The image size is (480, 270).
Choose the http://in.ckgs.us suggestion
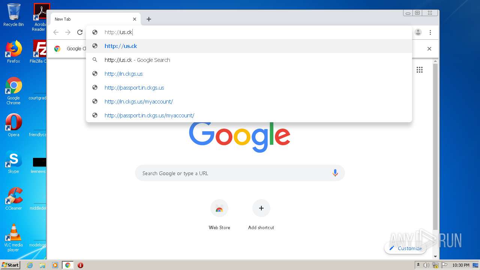tap(249, 74)
